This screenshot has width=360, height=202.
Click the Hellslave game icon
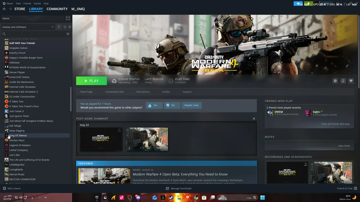click(6, 63)
